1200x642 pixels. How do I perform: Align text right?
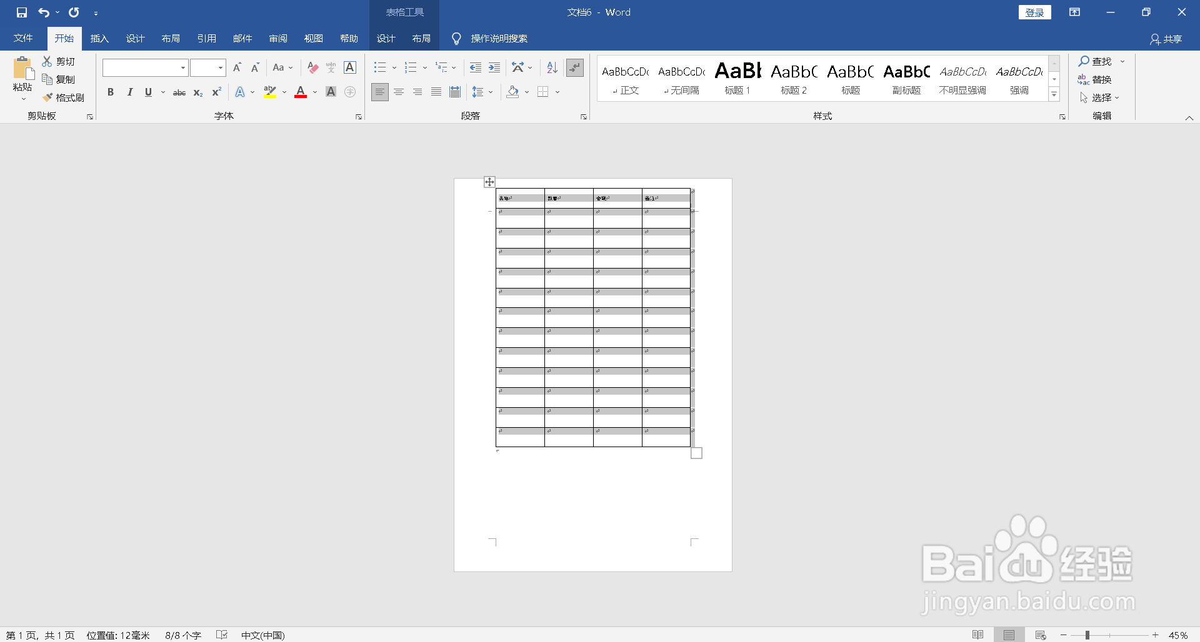point(417,92)
